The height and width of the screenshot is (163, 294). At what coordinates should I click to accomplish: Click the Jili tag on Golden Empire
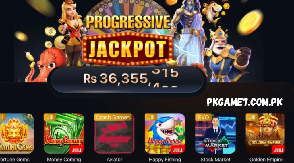252,117
